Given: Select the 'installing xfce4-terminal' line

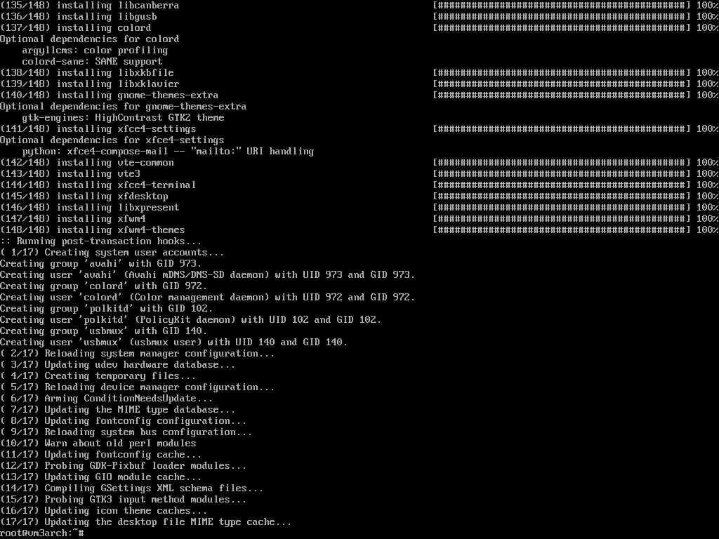Looking at the screenshot, I should click(98, 185).
